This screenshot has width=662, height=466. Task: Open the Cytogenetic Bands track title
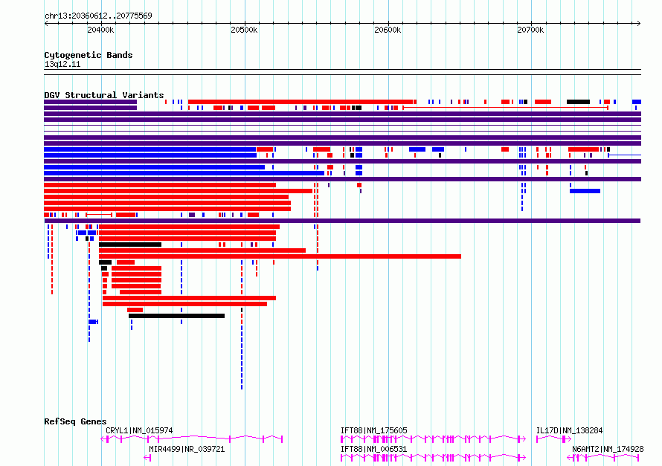tap(89, 55)
